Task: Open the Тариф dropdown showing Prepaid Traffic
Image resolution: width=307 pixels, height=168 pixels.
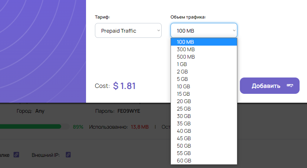Action: click(x=128, y=30)
